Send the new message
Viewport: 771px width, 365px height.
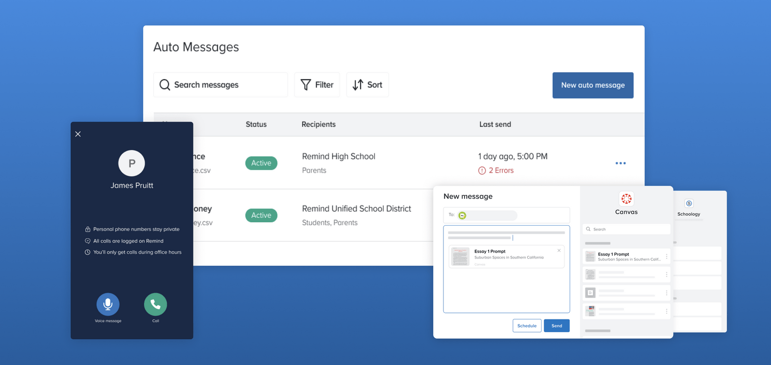point(557,326)
